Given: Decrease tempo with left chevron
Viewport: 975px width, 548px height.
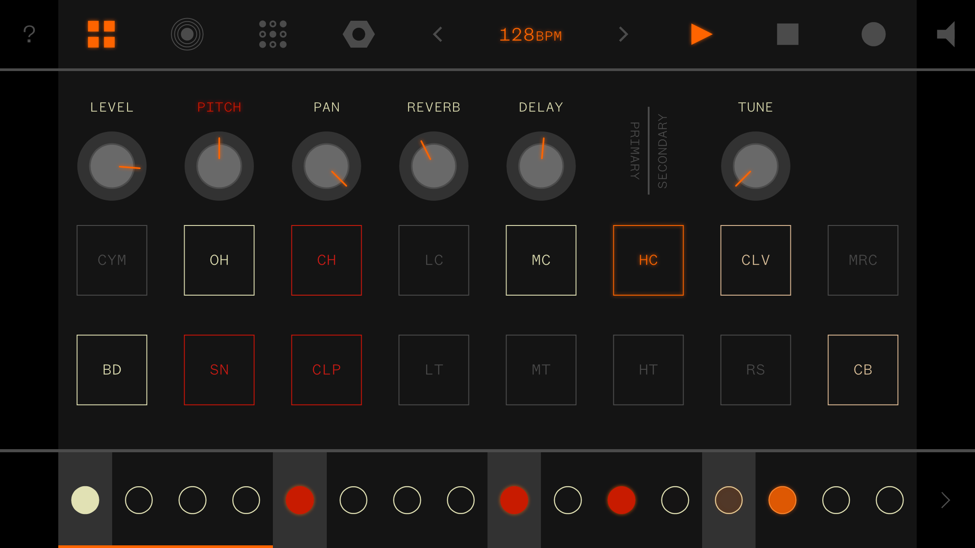Looking at the screenshot, I should (438, 34).
